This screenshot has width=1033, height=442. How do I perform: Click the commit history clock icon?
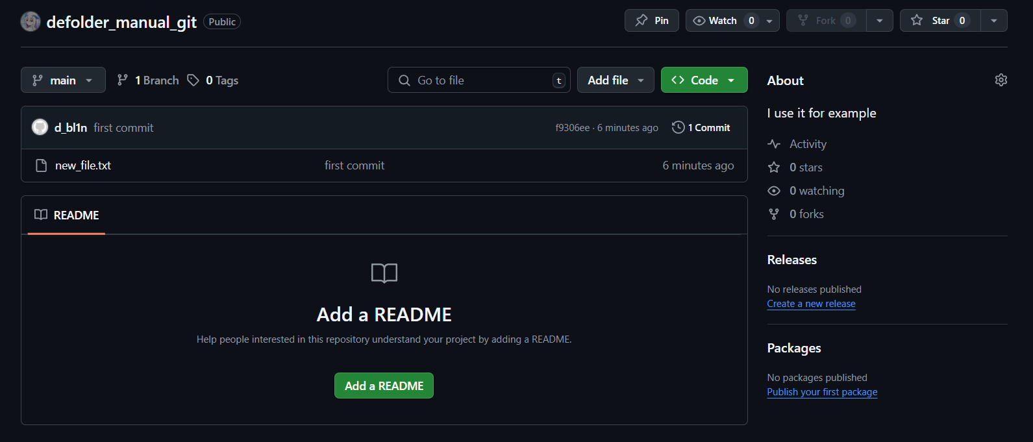[x=678, y=127]
